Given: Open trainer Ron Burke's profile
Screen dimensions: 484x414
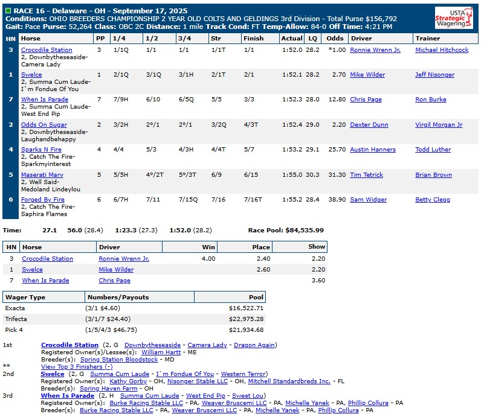Looking at the screenshot, I should 431,100.
